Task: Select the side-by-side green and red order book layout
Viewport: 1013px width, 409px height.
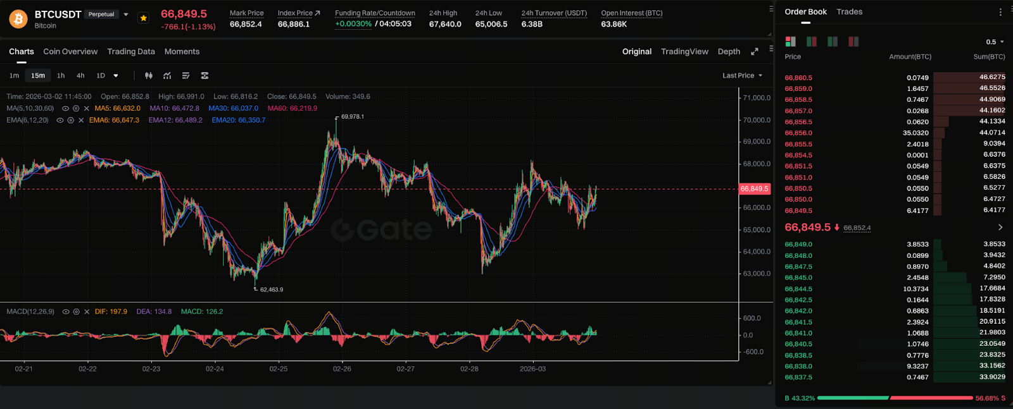Action: coord(811,42)
